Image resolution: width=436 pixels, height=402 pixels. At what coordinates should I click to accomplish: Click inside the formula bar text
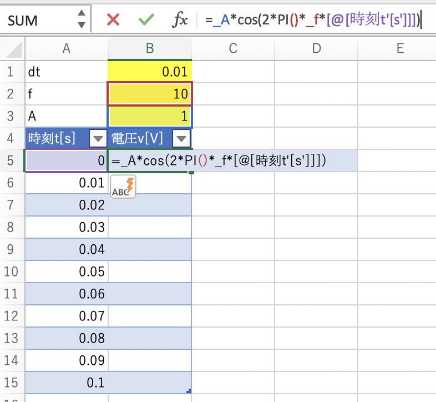point(313,20)
